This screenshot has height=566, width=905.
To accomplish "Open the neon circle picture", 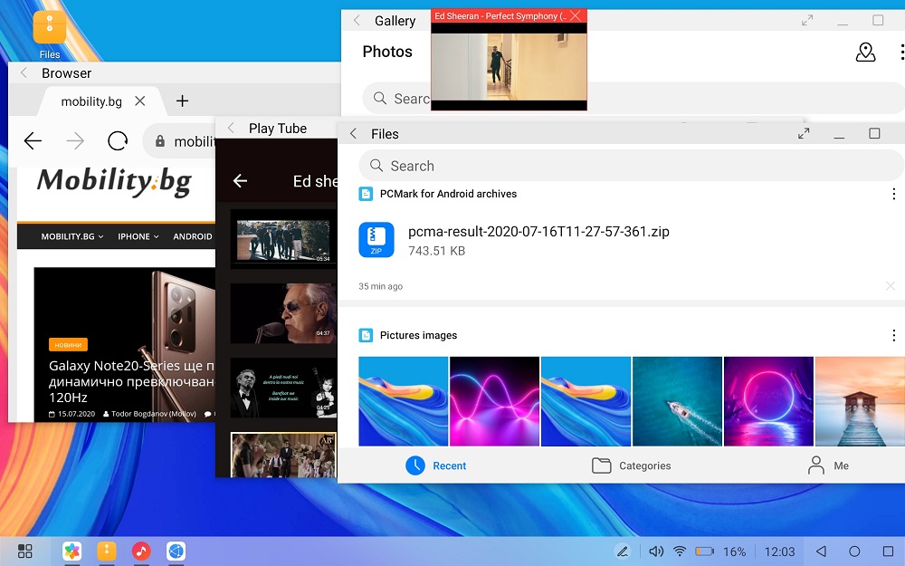I will pyautogui.click(x=768, y=401).
